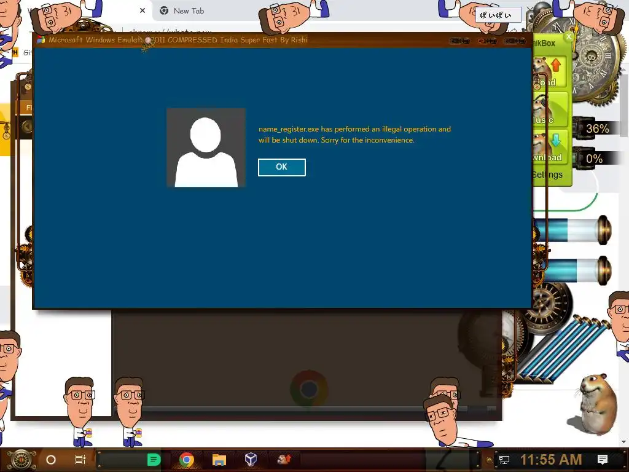629x472 pixels.
Task: Click the 11:55 AM taskbar clock
Action: tap(551, 460)
